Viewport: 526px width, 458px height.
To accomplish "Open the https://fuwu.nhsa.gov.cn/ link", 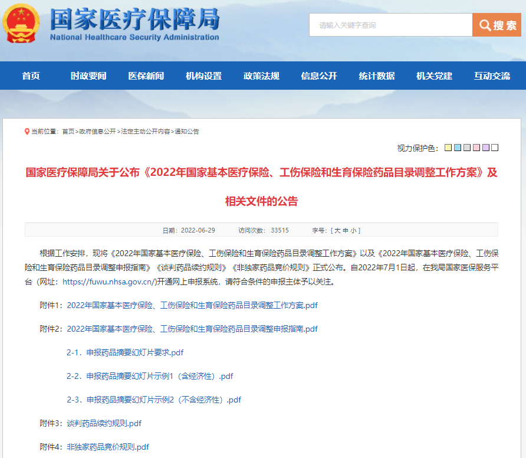I will [x=109, y=282].
